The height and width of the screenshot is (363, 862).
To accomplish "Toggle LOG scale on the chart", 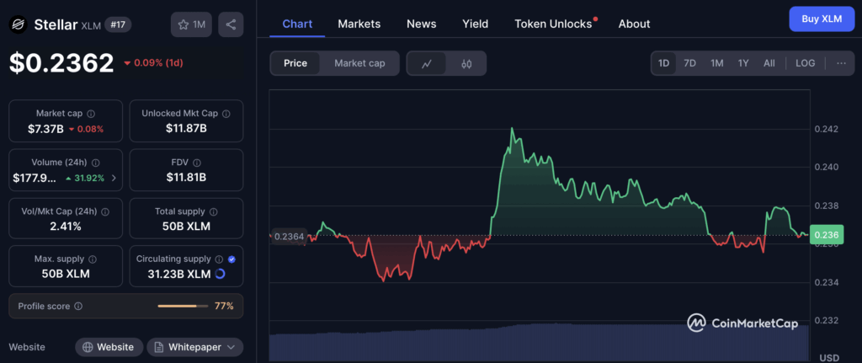I will [806, 63].
